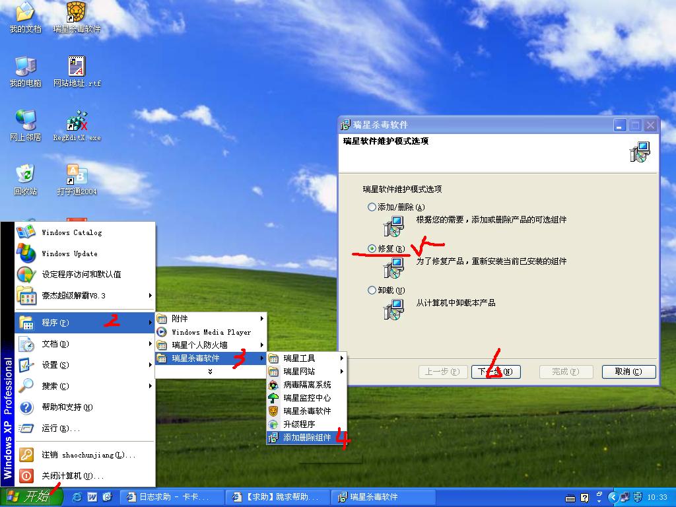This screenshot has height=507, width=676.
Task: Click third quick launch icon
Action: click(107, 497)
